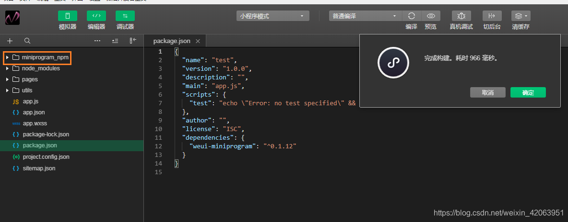Toggle the Simulator (模拟器) panel button
568x222 pixels.
67,16
